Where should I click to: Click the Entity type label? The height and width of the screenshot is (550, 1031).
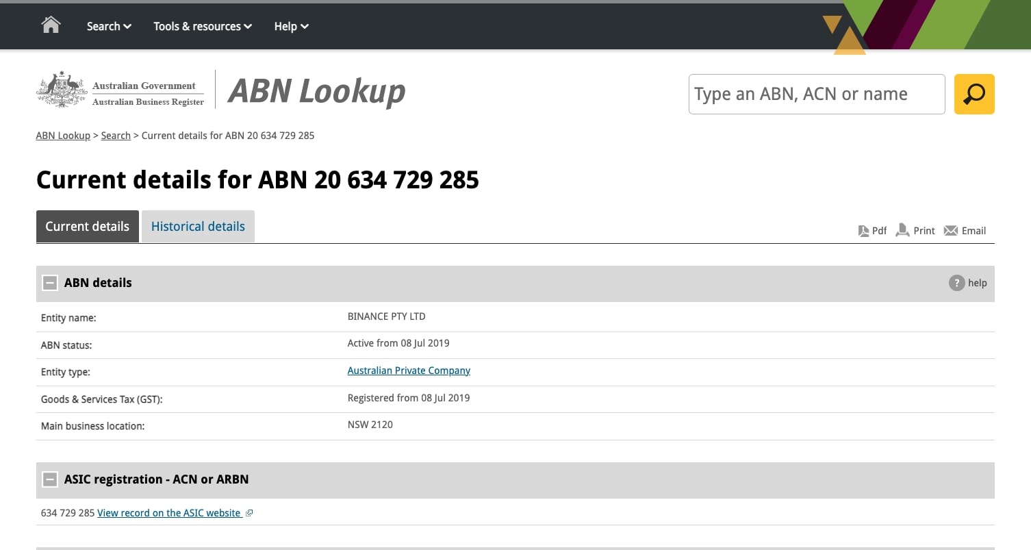(x=66, y=372)
